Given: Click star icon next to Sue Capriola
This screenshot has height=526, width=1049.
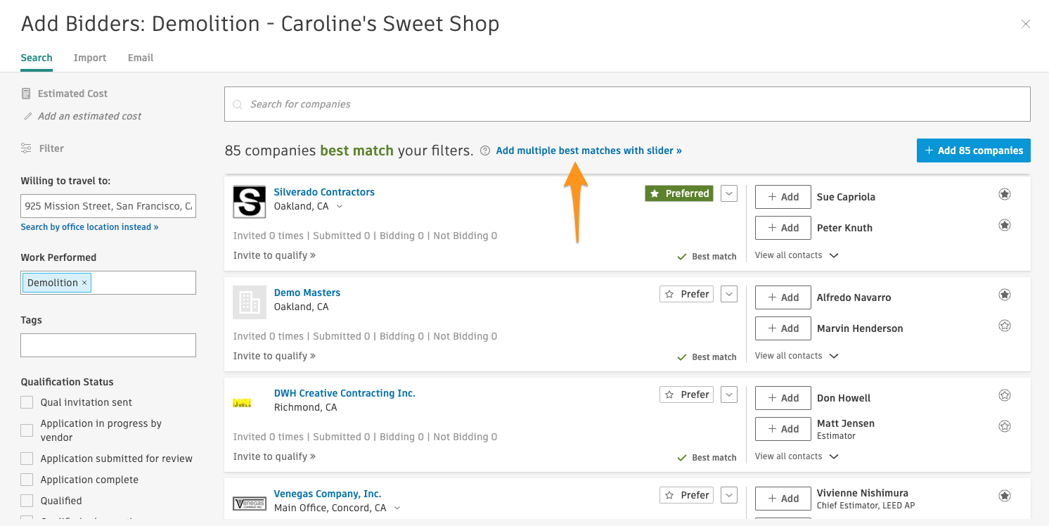Looking at the screenshot, I should 1005,194.
